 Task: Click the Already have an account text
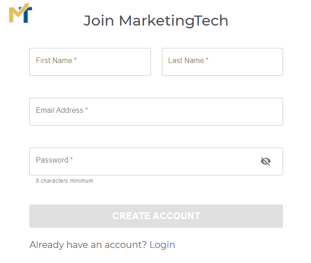88,245
